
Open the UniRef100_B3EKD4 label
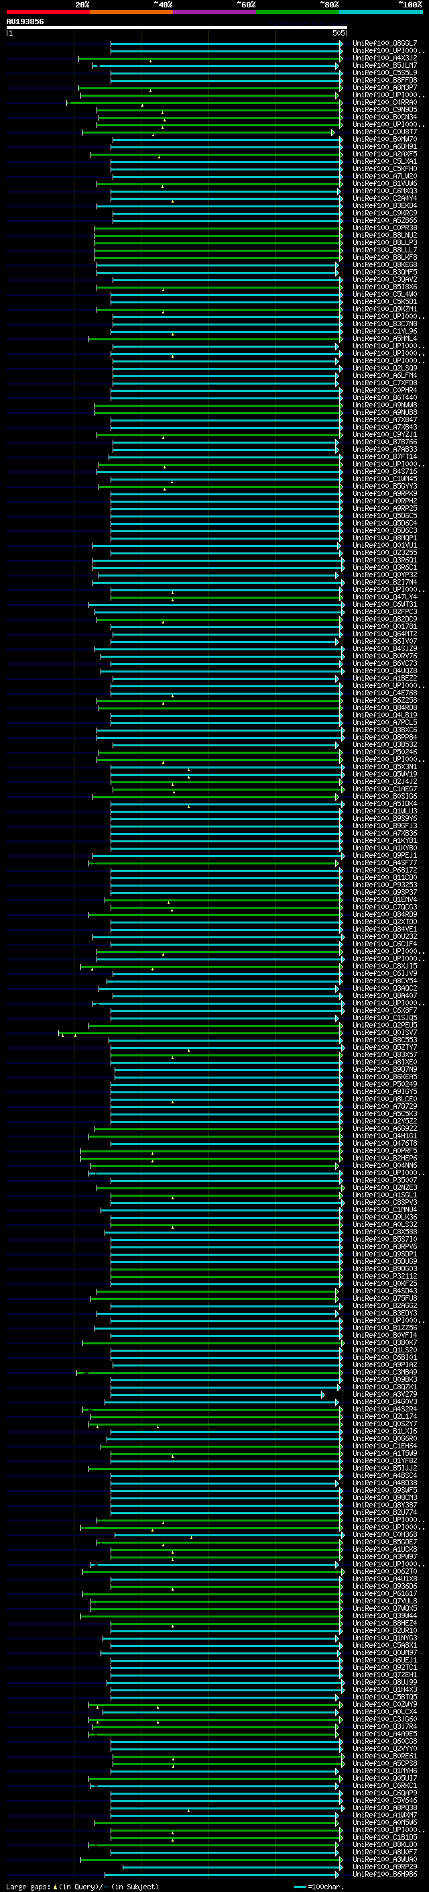tap(384, 205)
